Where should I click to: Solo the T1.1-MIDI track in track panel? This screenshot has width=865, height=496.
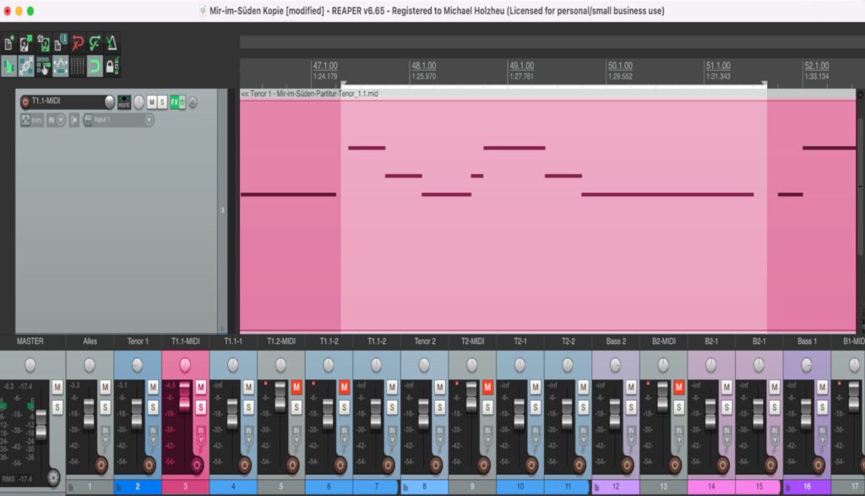(162, 102)
